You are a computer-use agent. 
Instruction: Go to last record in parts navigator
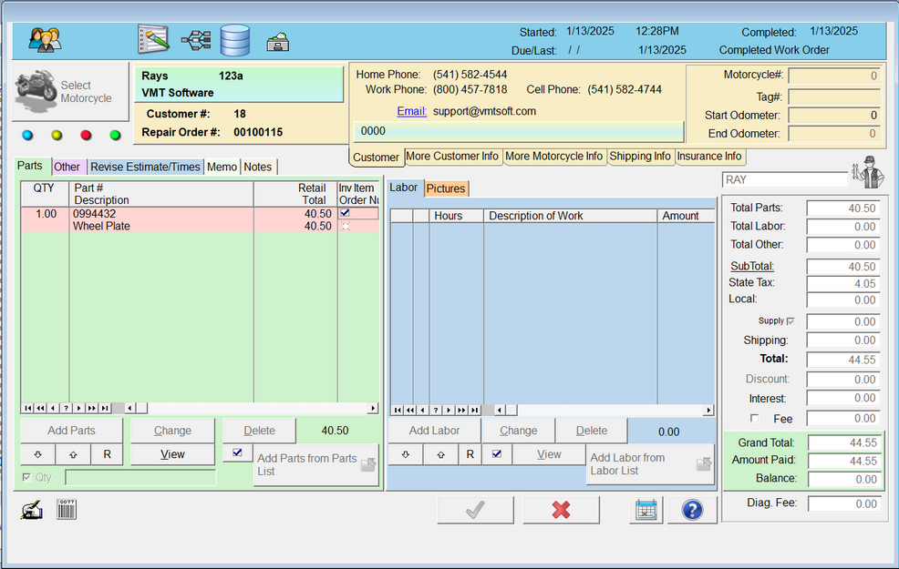pyautogui.click(x=105, y=408)
